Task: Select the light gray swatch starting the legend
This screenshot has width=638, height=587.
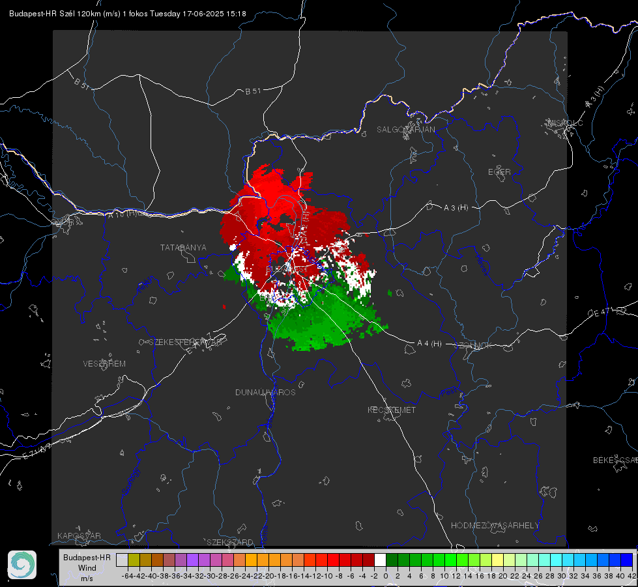Action: [x=122, y=560]
